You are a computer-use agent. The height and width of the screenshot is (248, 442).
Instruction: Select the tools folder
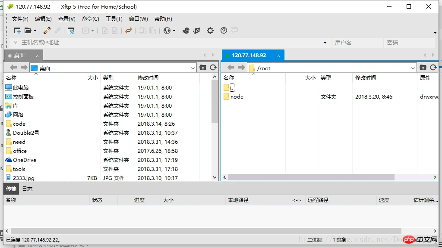tap(19, 169)
